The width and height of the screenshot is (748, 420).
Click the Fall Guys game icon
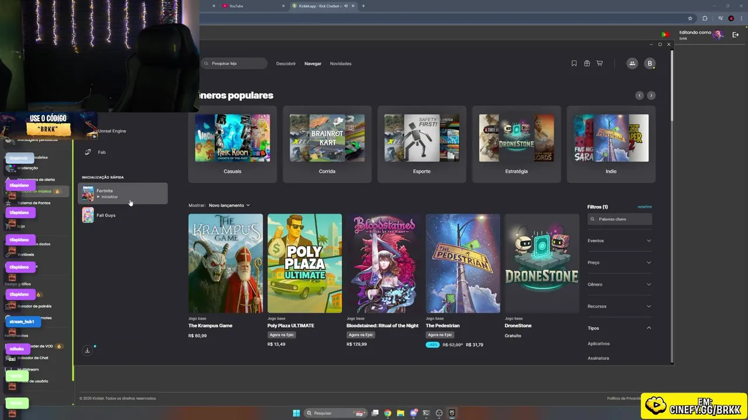coord(88,215)
